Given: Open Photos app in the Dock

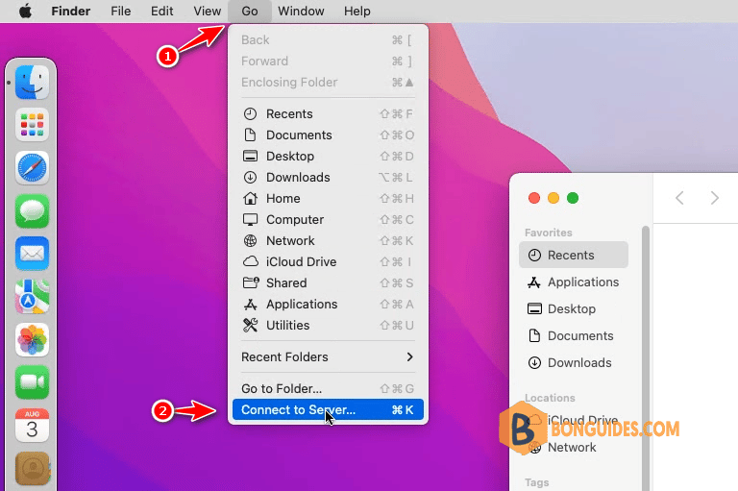Looking at the screenshot, I should click(x=32, y=339).
